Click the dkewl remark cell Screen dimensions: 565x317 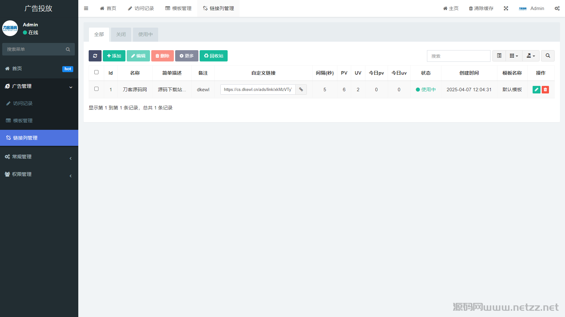pyautogui.click(x=203, y=90)
